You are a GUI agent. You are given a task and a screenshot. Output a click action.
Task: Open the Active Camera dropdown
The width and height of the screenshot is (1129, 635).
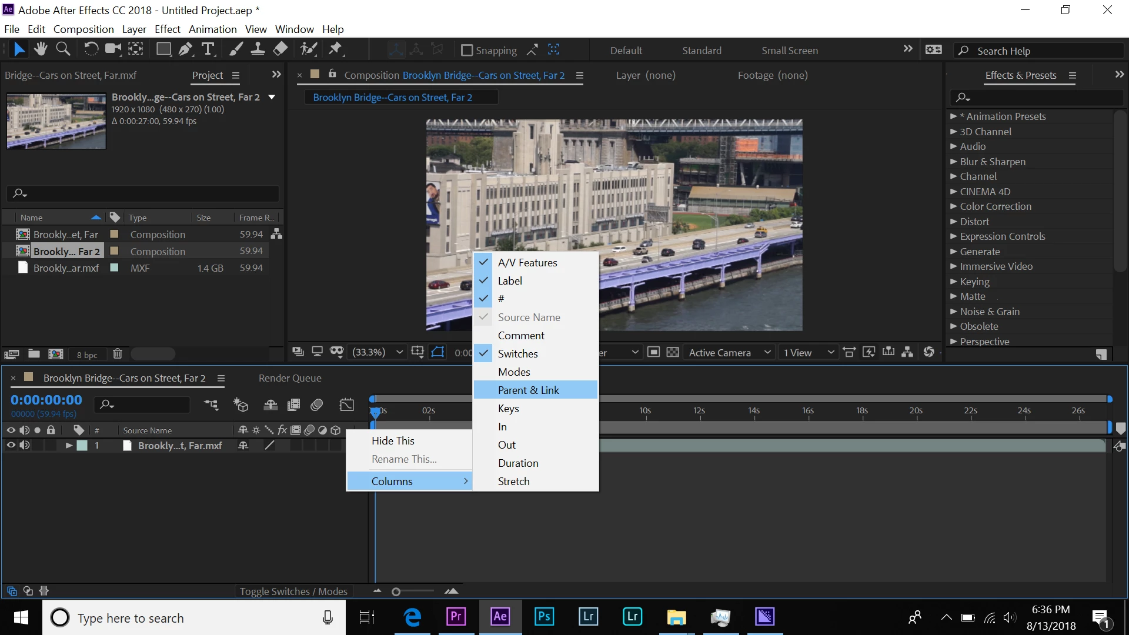point(729,353)
